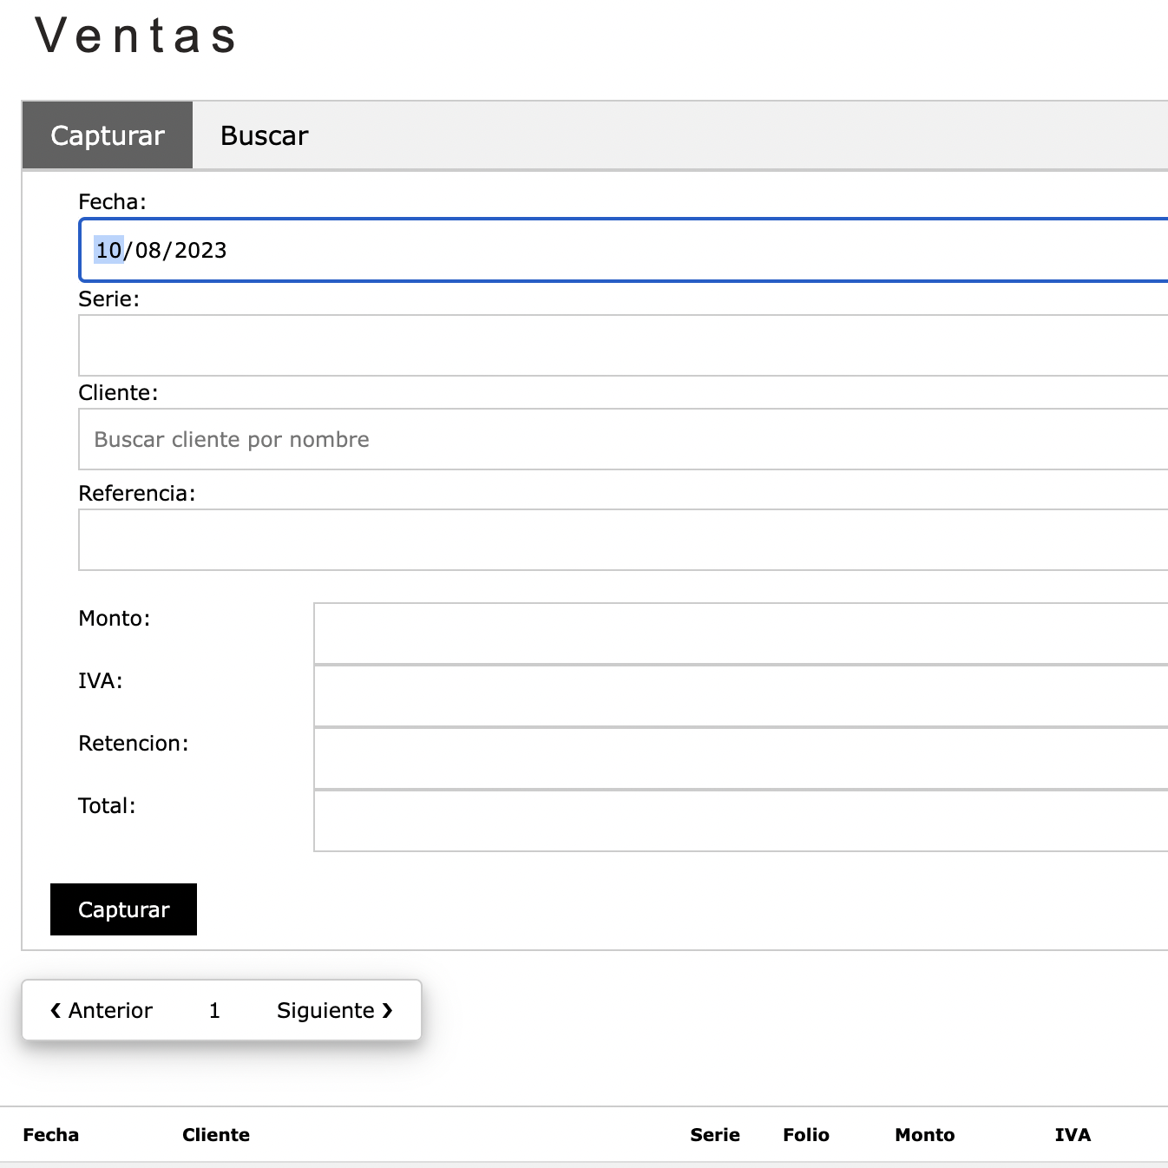Click the Fecha column header
1168x1168 pixels.
tap(50, 1135)
